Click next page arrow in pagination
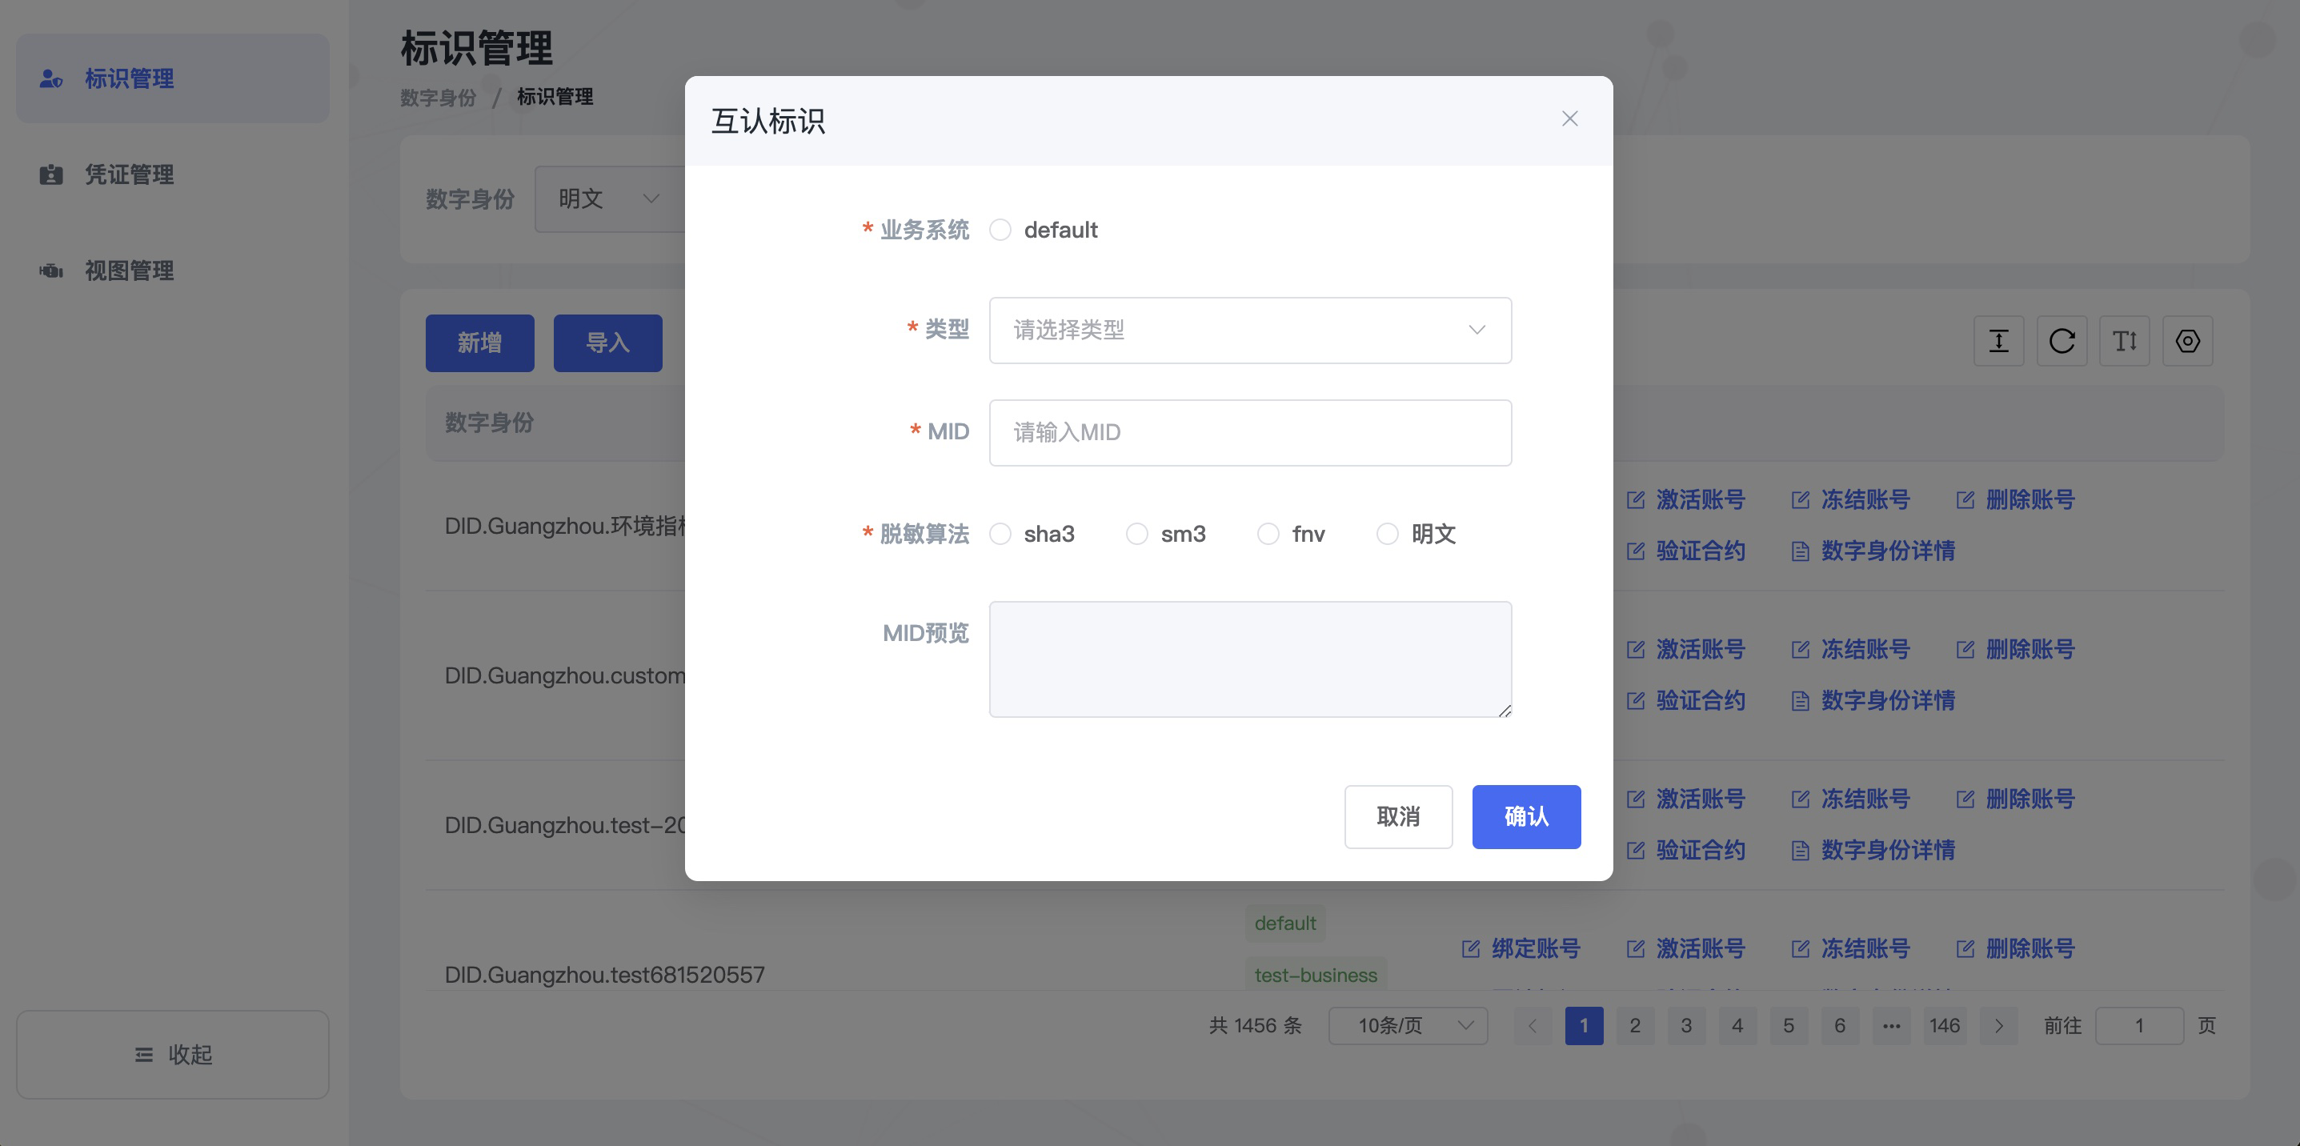This screenshot has height=1146, width=2300. [1998, 1025]
